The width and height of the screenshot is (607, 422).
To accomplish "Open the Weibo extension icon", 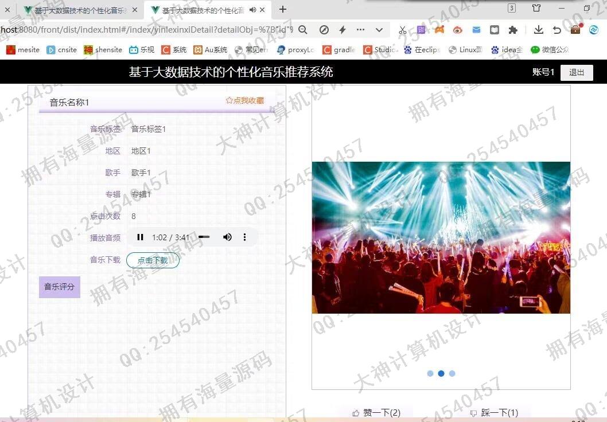I will point(458,30).
